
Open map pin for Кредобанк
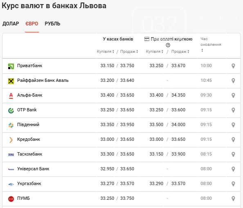tap(233, 140)
